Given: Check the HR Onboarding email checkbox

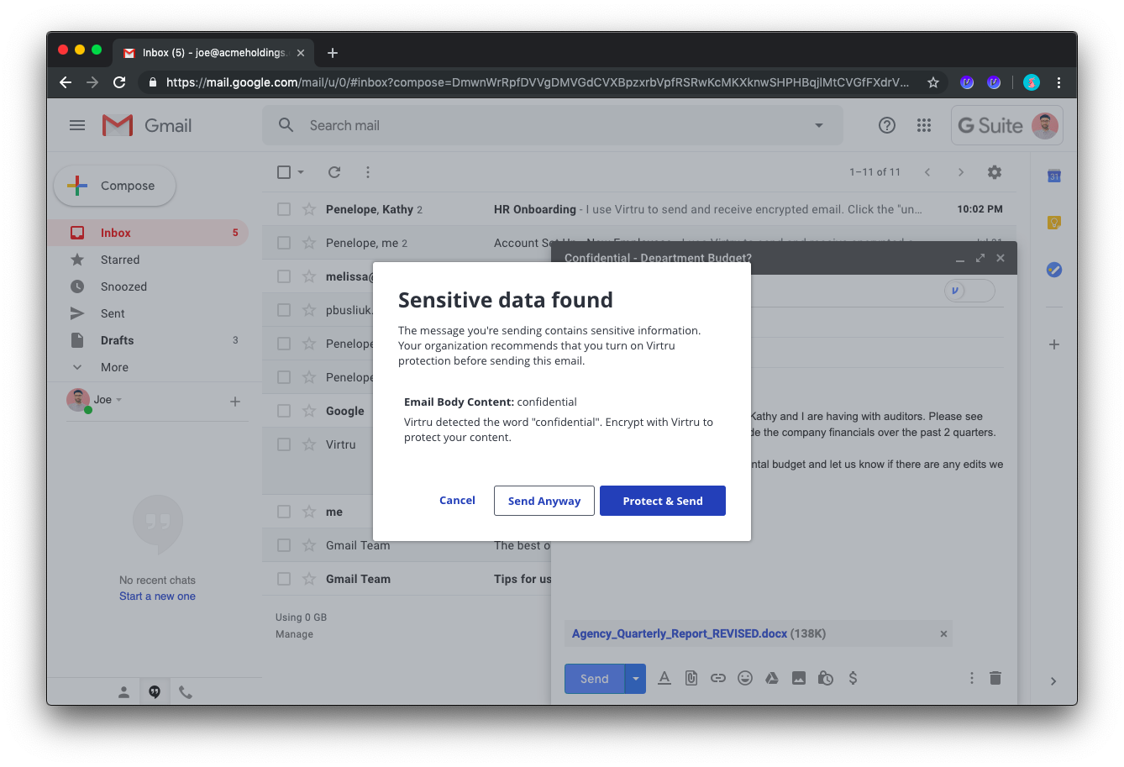Looking at the screenshot, I should click(284, 209).
